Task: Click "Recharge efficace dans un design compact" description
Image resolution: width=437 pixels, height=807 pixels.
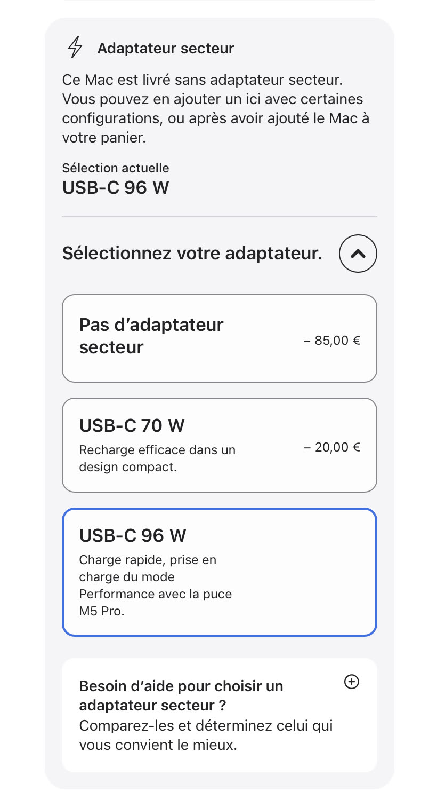Action: coord(157,458)
